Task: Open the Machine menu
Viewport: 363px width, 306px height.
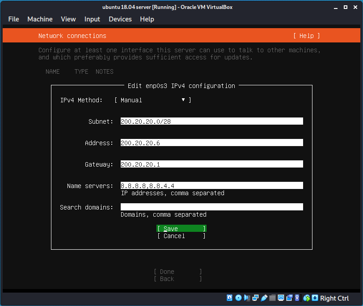Action: tap(40, 19)
